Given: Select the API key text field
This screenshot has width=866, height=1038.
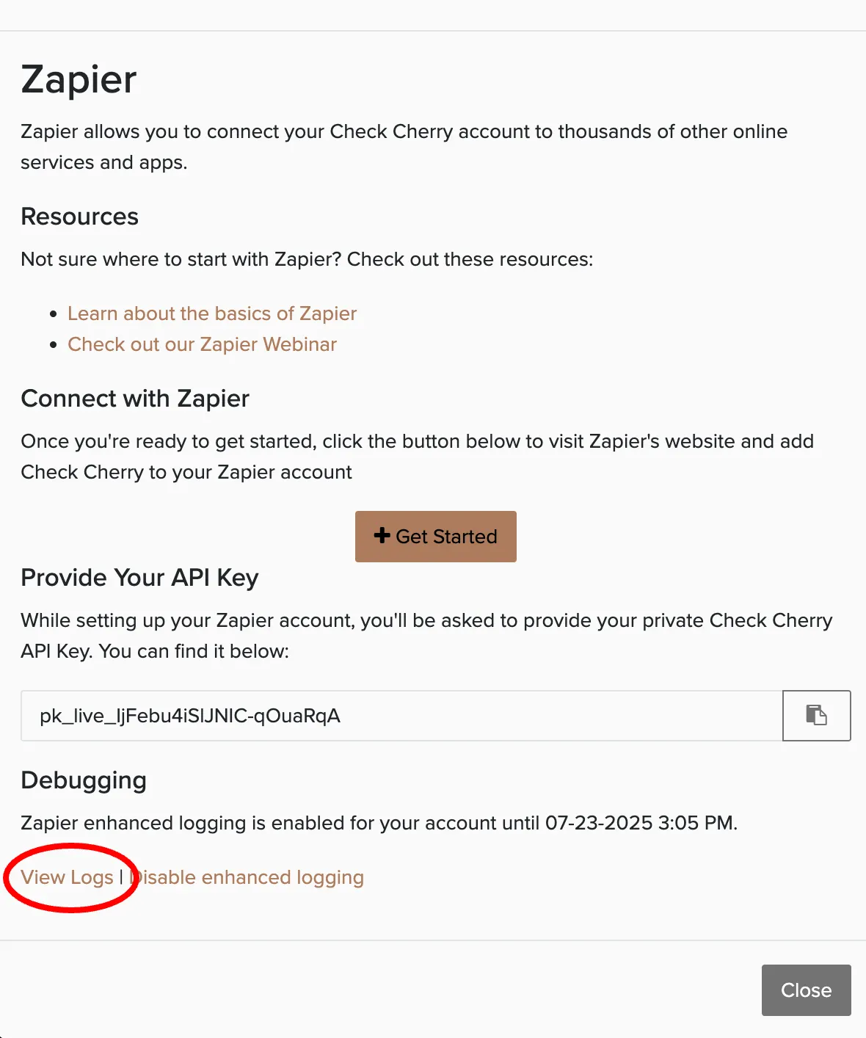Looking at the screenshot, I should [x=401, y=715].
